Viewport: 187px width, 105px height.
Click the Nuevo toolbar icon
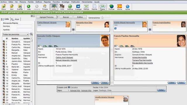pos(4,7)
